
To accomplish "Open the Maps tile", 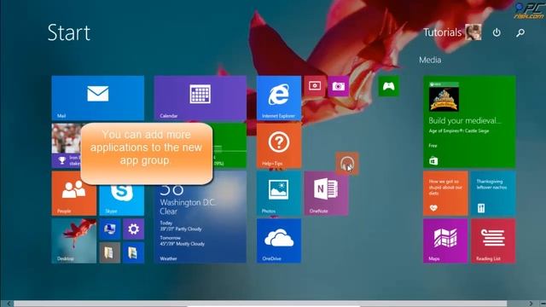I will click(445, 240).
